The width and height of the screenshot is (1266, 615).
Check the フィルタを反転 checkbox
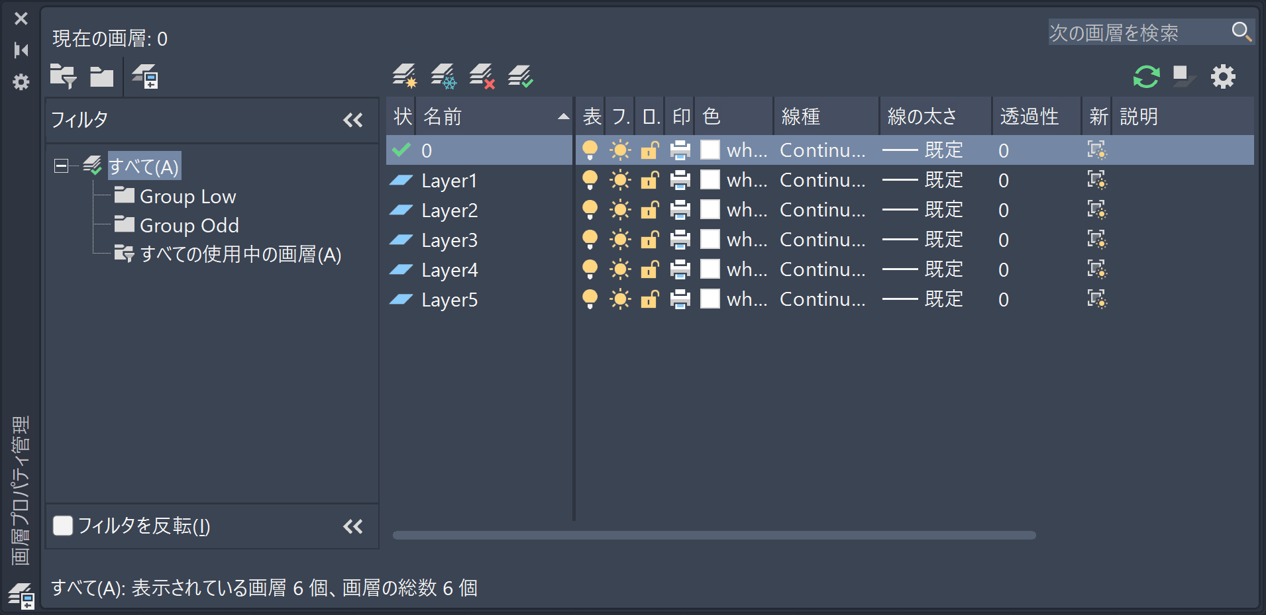[63, 526]
